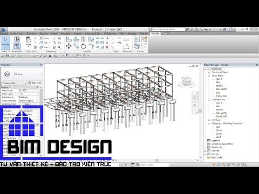Switch to the Manage ribbon tab
Screen dimensions: 259x194
click(x=132, y=33)
